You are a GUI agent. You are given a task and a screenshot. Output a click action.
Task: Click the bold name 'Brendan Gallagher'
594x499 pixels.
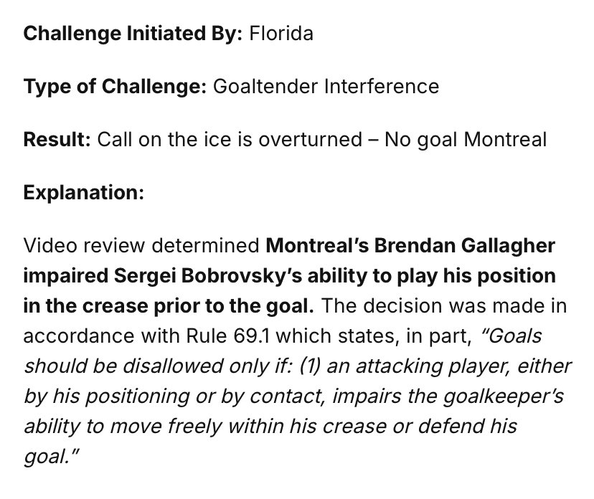465,245
